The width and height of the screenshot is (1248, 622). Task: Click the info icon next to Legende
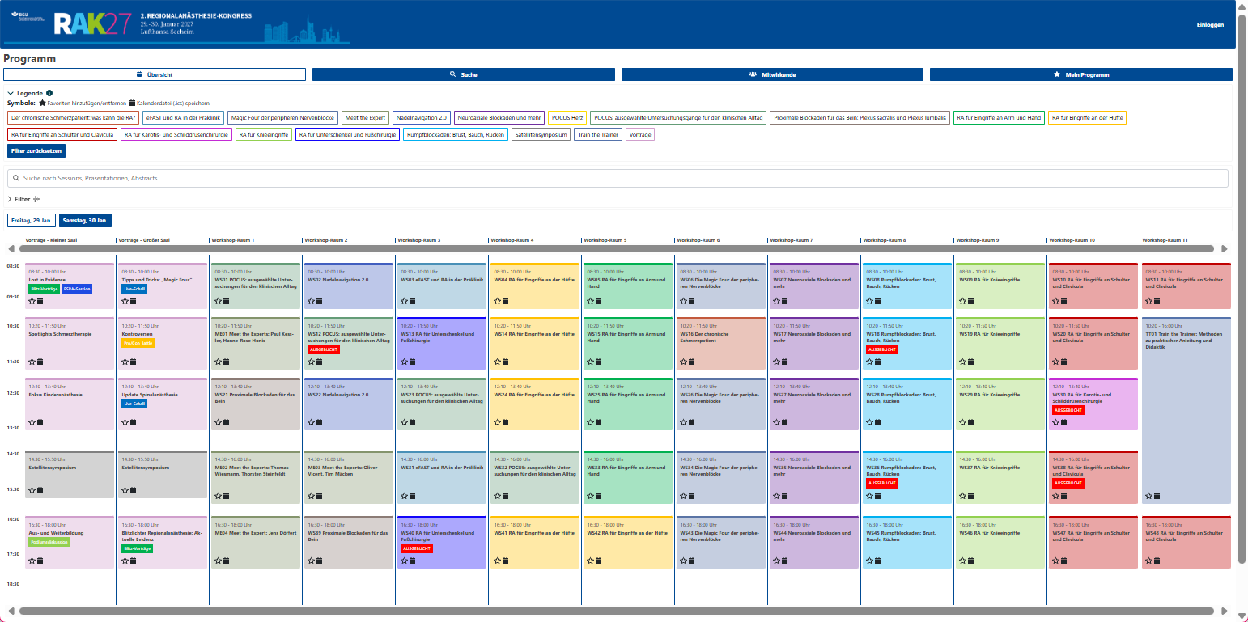(50, 94)
